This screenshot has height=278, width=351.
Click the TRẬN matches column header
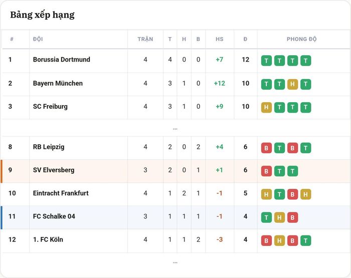tap(145, 39)
